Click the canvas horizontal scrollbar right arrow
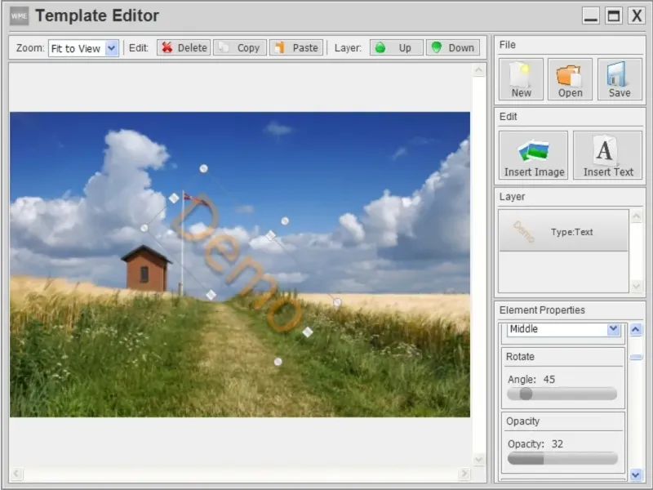This screenshot has width=653, height=490. point(464,474)
